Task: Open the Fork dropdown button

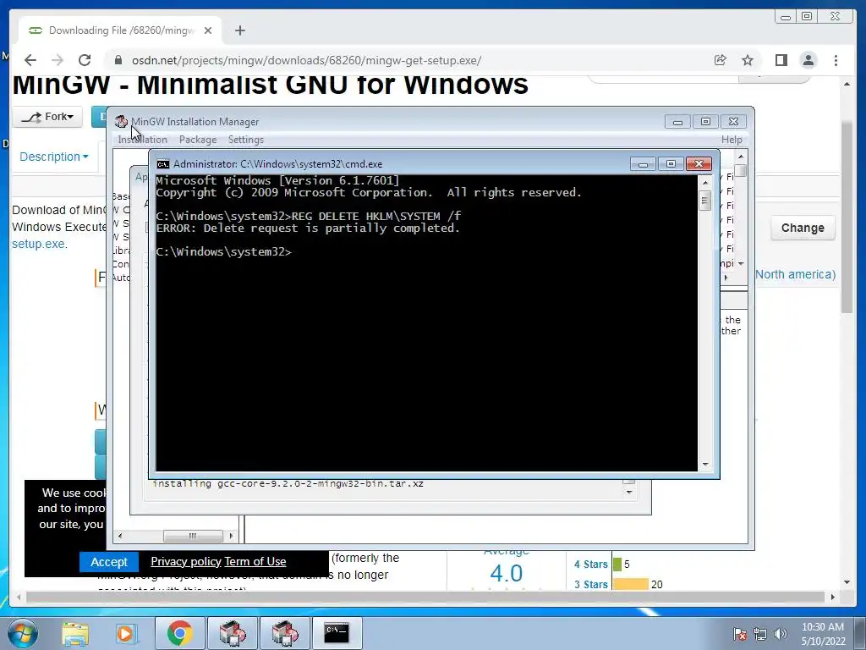Action: [47, 117]
